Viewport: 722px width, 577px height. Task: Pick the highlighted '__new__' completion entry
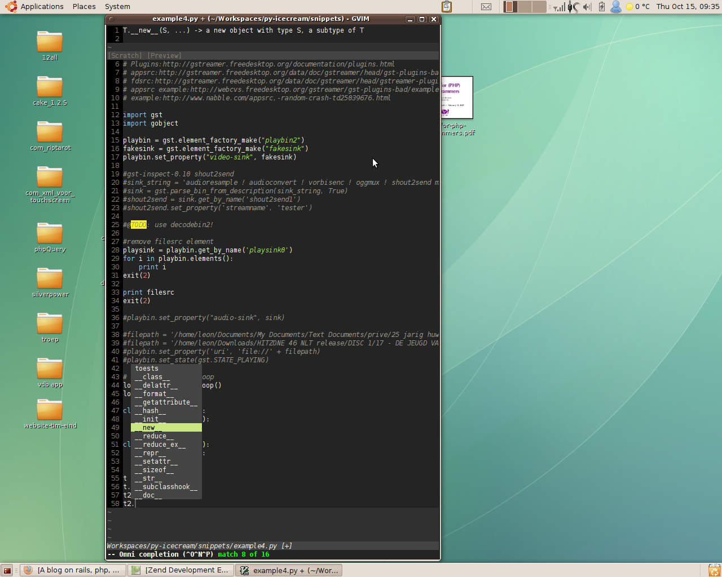pos(166,428)
